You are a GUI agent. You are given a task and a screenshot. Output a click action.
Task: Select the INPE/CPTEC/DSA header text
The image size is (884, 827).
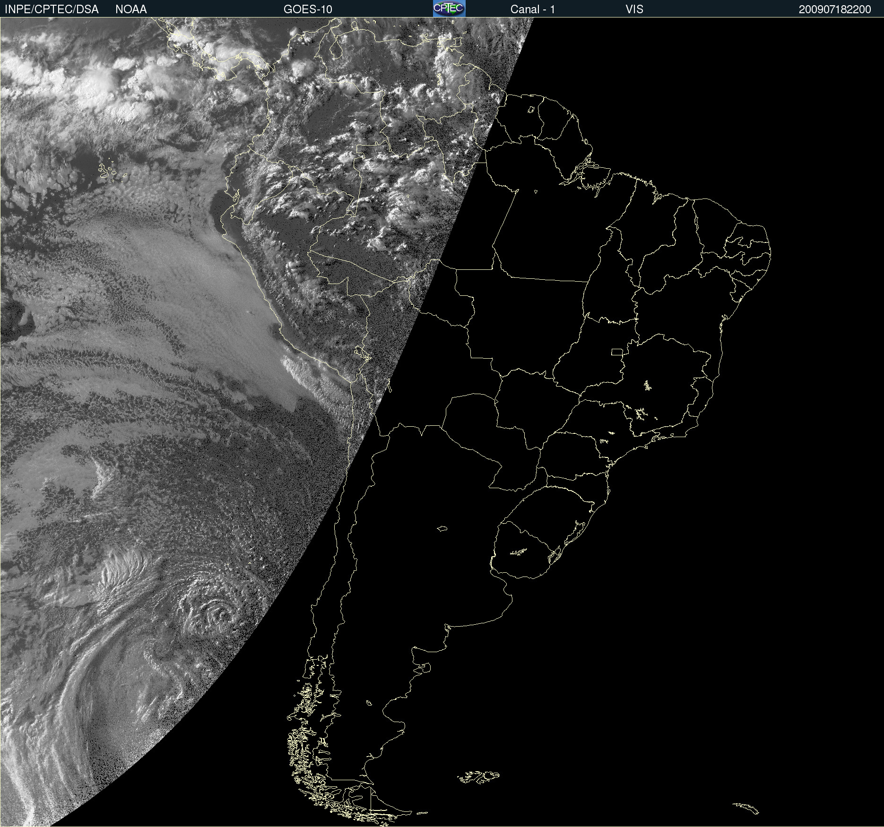tap(52, 9)
